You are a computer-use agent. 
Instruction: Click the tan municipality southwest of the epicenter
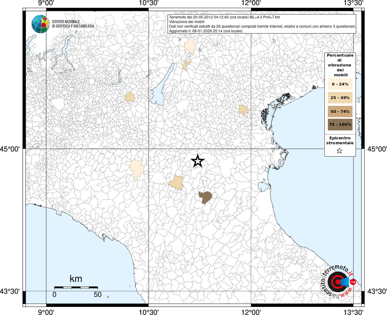click(x=177, y=183)
